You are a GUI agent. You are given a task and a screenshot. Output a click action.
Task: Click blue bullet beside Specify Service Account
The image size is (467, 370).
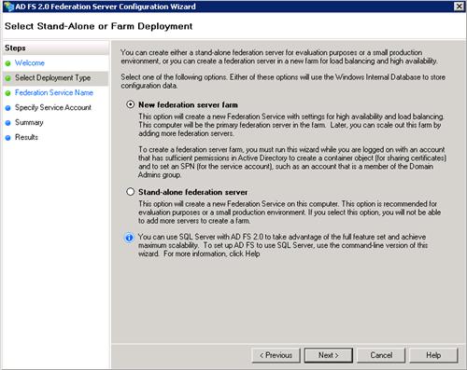point(8,108)
